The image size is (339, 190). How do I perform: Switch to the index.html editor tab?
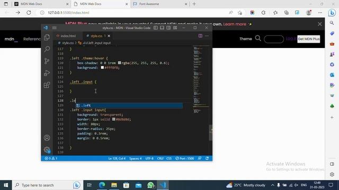[66, 36]
